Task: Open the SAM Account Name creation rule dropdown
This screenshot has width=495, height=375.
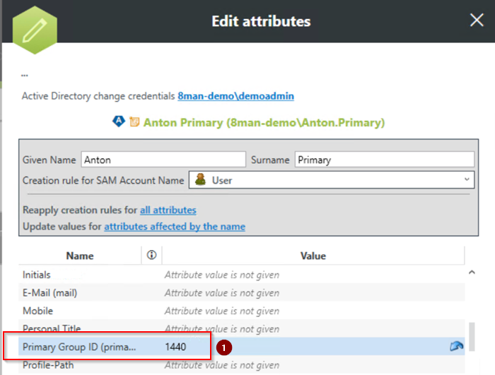Action: [467, 180]
